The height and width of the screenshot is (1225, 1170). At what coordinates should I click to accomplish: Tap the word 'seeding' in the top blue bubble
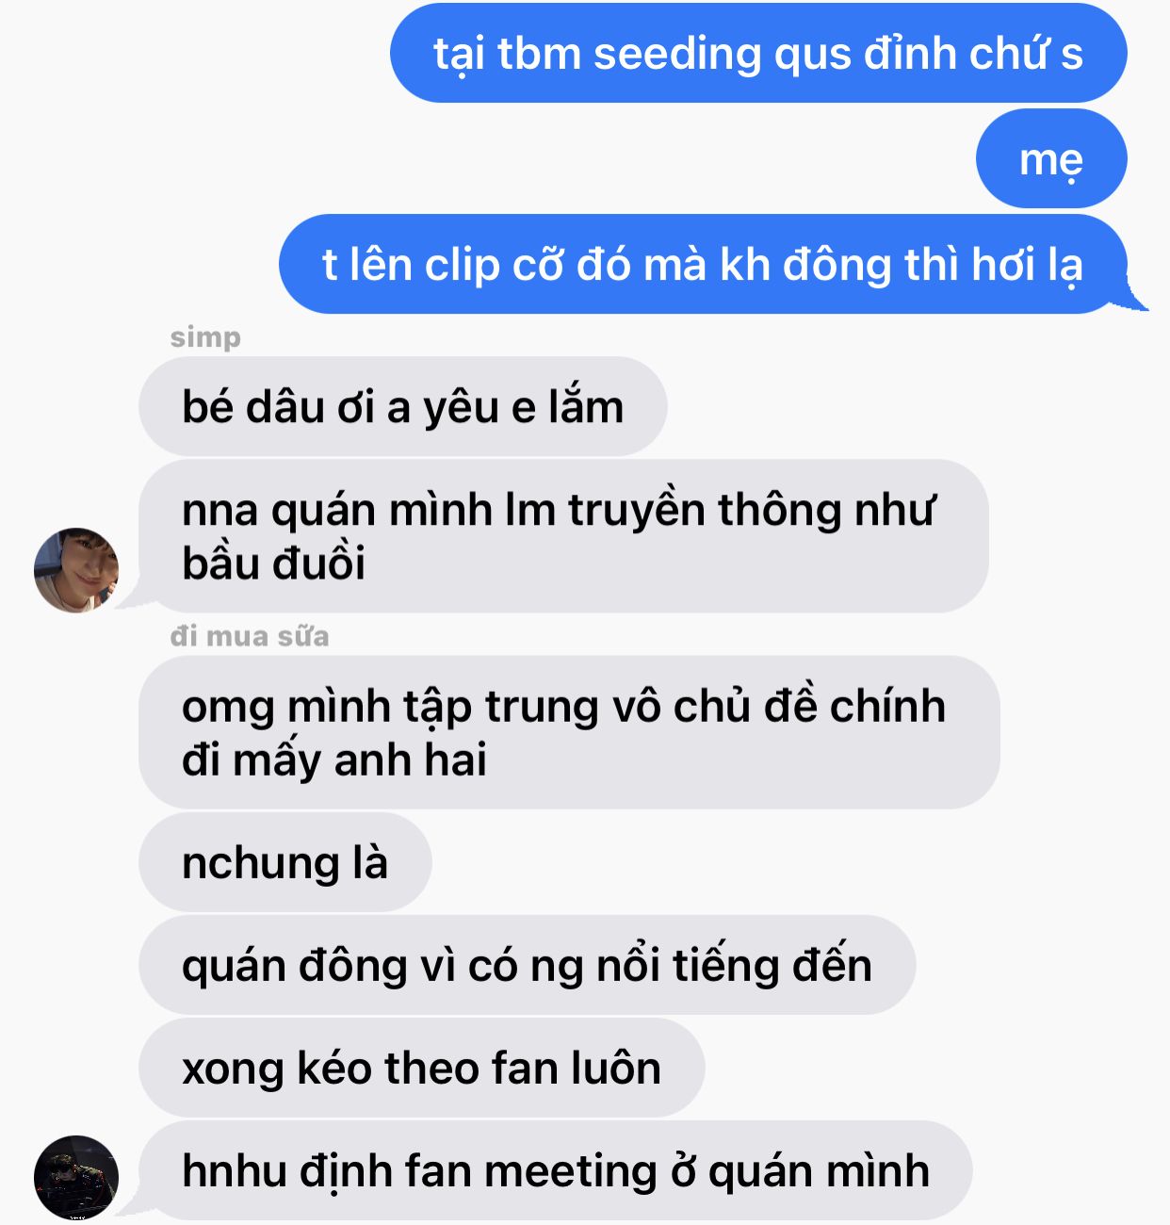[x=677, y=55]
